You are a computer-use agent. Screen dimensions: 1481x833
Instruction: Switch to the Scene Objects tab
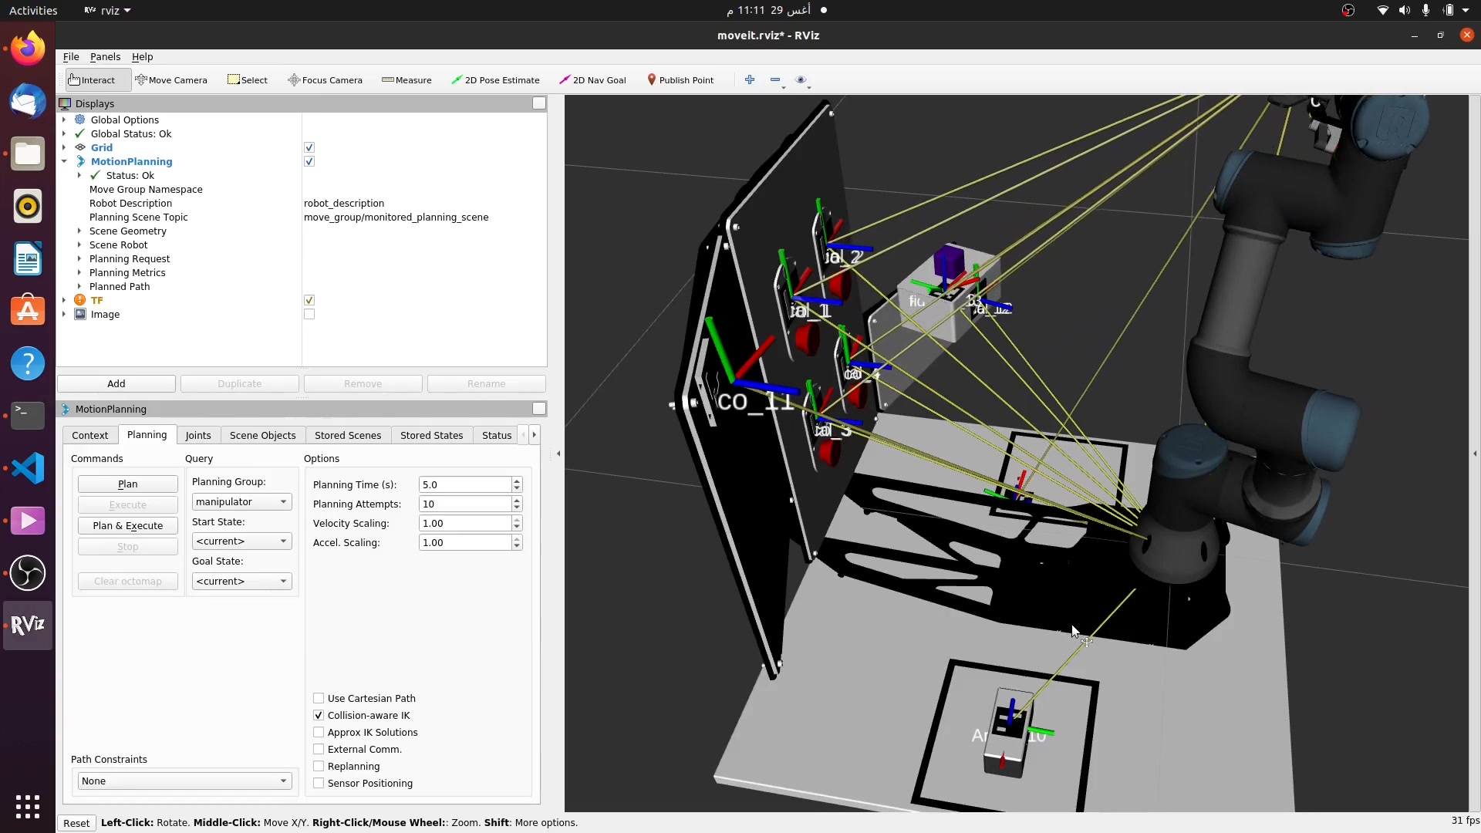(262, 436)
